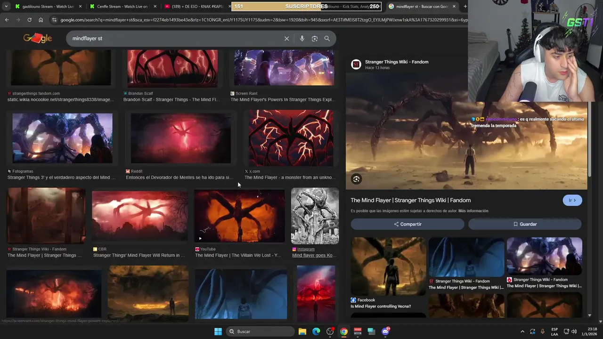
Task: Open the Google logo homepage link
Action: click(x=37, y=38)
